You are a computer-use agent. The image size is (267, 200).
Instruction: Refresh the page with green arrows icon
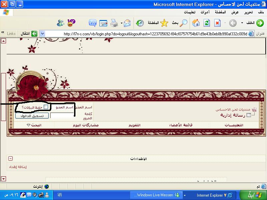207,23
